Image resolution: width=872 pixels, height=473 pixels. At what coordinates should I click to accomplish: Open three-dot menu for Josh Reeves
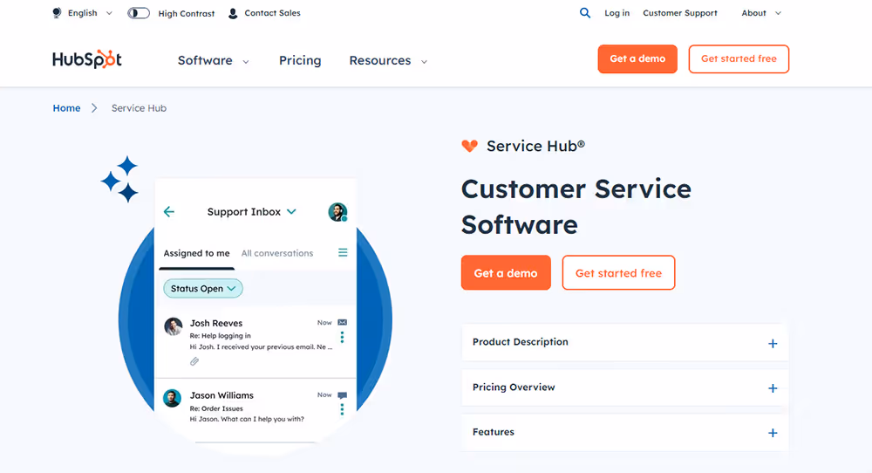(342, 337)
